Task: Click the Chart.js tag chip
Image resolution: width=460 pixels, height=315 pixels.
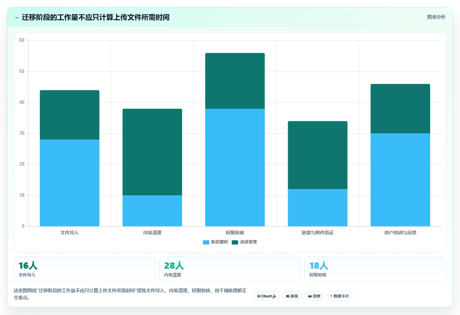Action: tap(266, 296)
